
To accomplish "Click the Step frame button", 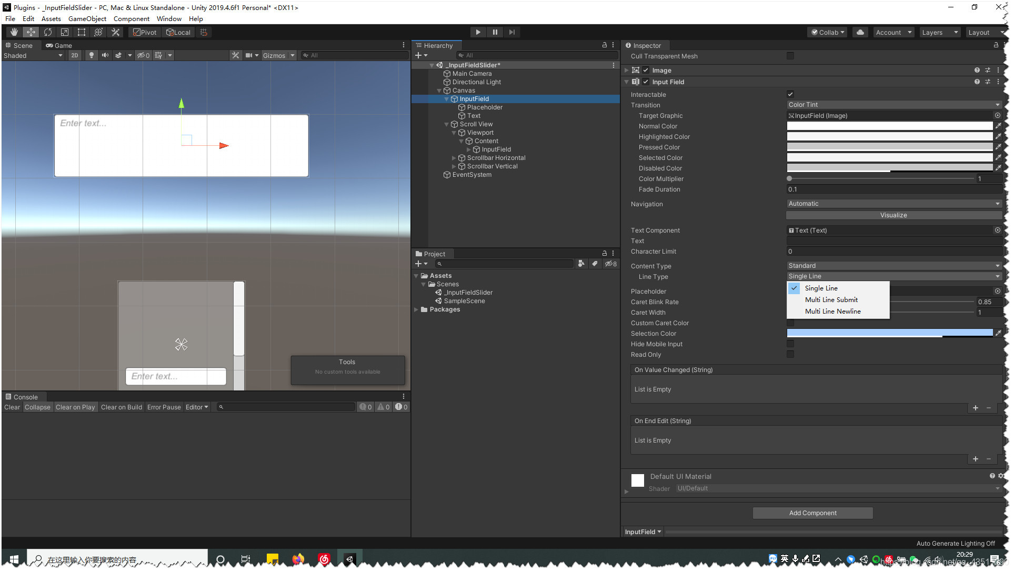I will point(512,32).
